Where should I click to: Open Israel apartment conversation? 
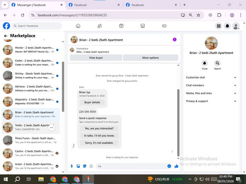31,166
